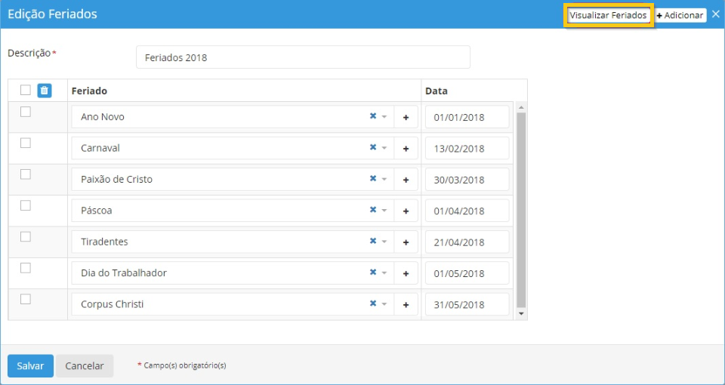Open the Carnaval holiday dropdown arrow
The height and width of the screenshot is (385, 725).
pyautogui.click(x=384, y=149)
